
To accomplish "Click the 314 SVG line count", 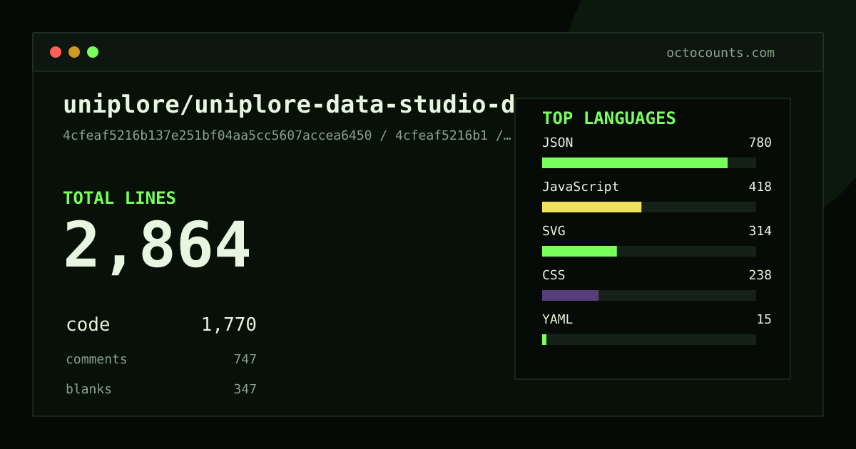I will 760,231.
